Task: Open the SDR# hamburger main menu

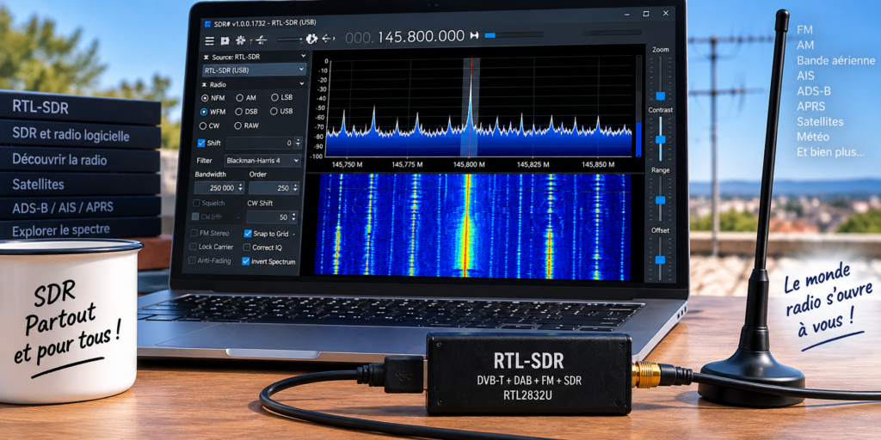Action: coord(210,40)
